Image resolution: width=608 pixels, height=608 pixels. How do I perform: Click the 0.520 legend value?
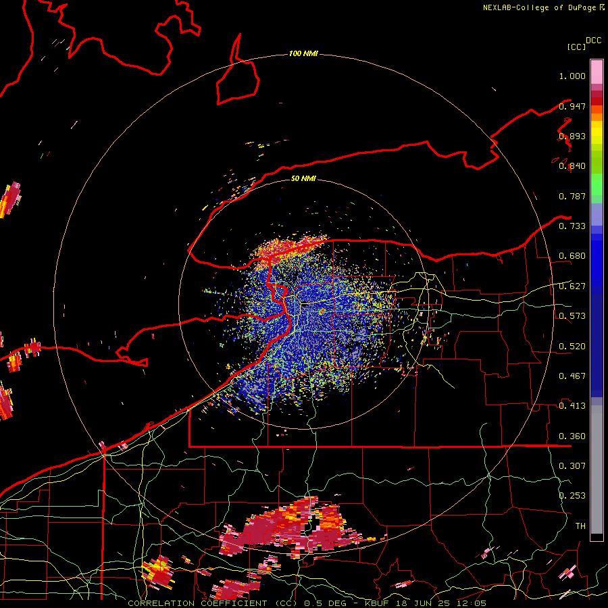pyautogui.click(x=572, y=347)
